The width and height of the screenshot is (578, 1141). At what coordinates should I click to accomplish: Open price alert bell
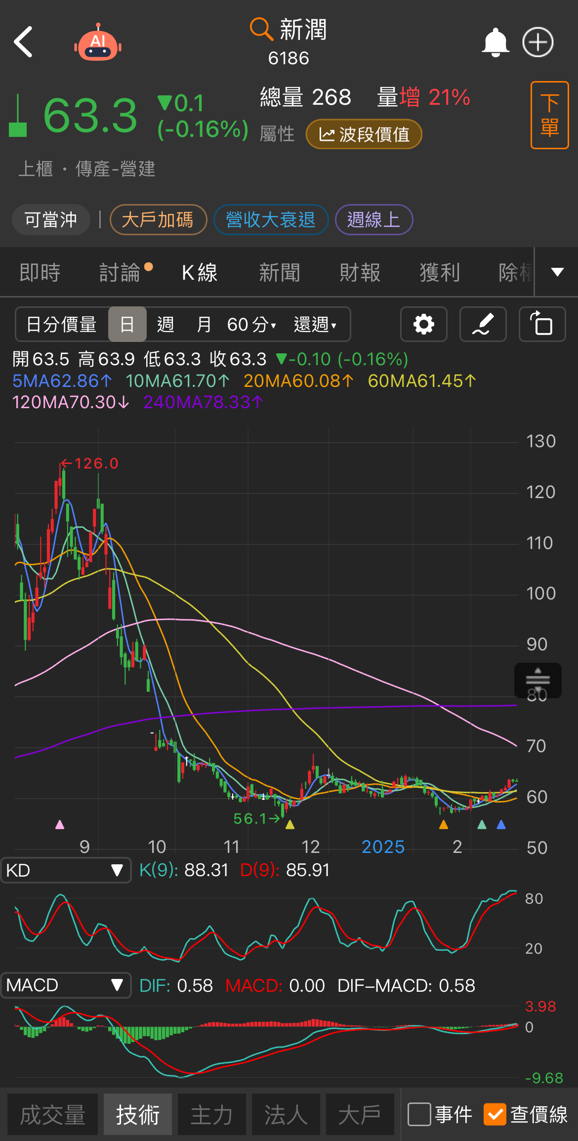click(495, 42)
